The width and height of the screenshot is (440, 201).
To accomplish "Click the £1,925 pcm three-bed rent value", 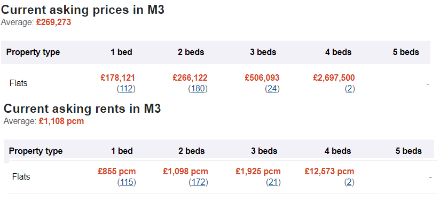I will coord(258,171).
